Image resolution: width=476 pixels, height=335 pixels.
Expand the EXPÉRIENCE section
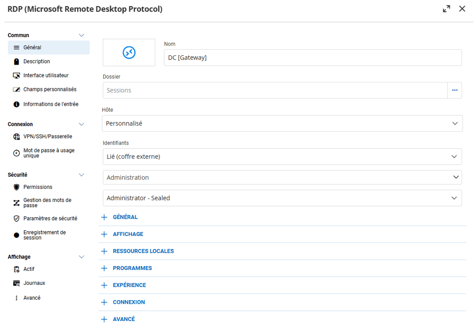click(x=129, y=285)
